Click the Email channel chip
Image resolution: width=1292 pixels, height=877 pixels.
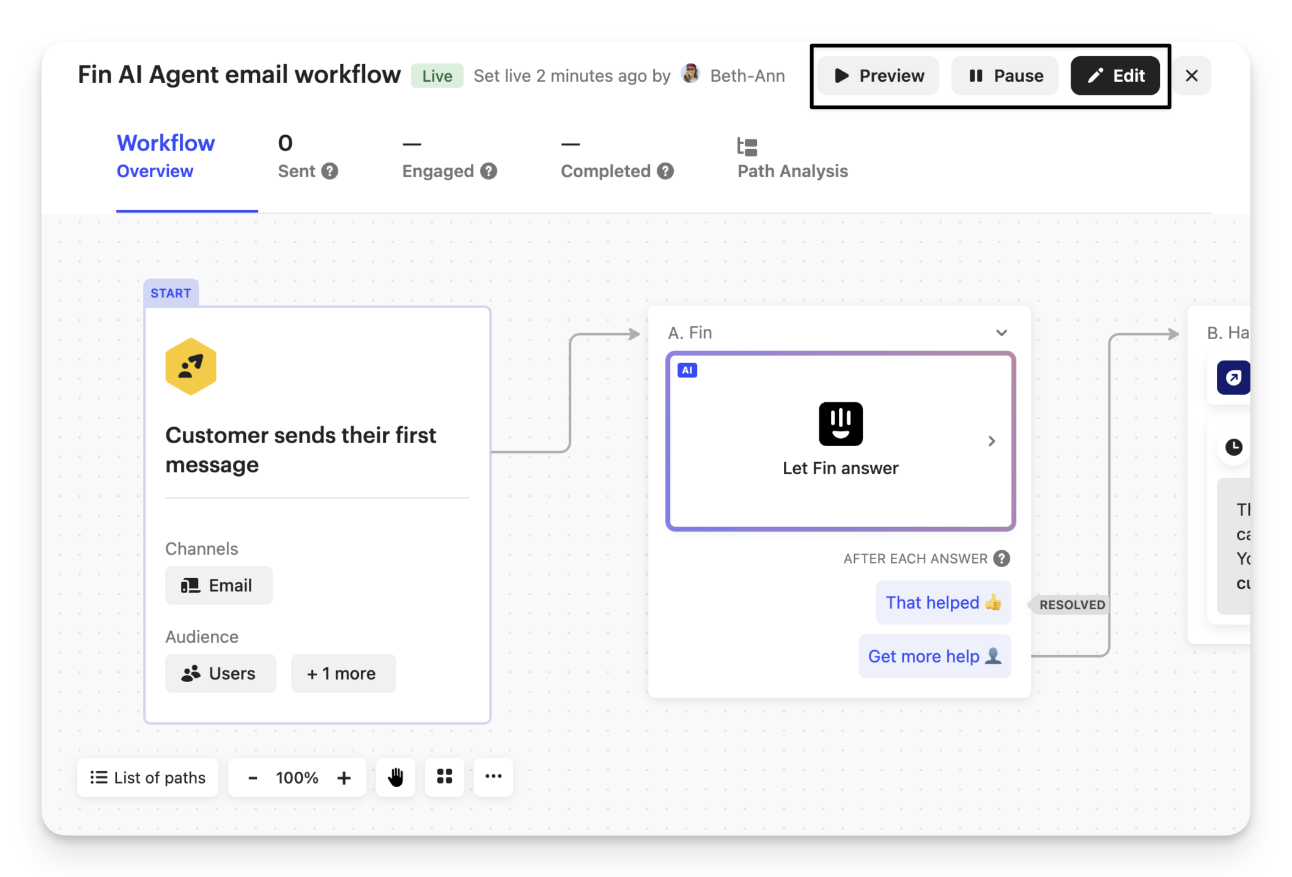pos(218,585)
